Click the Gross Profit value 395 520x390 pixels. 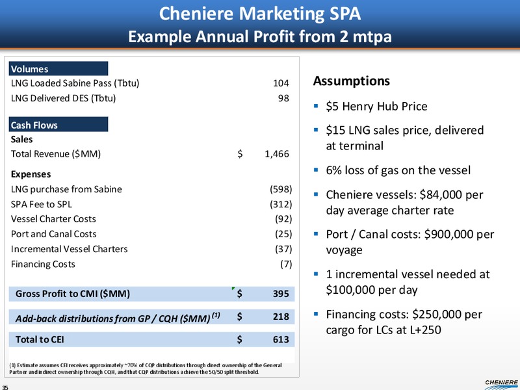click(x=281, y=294)
